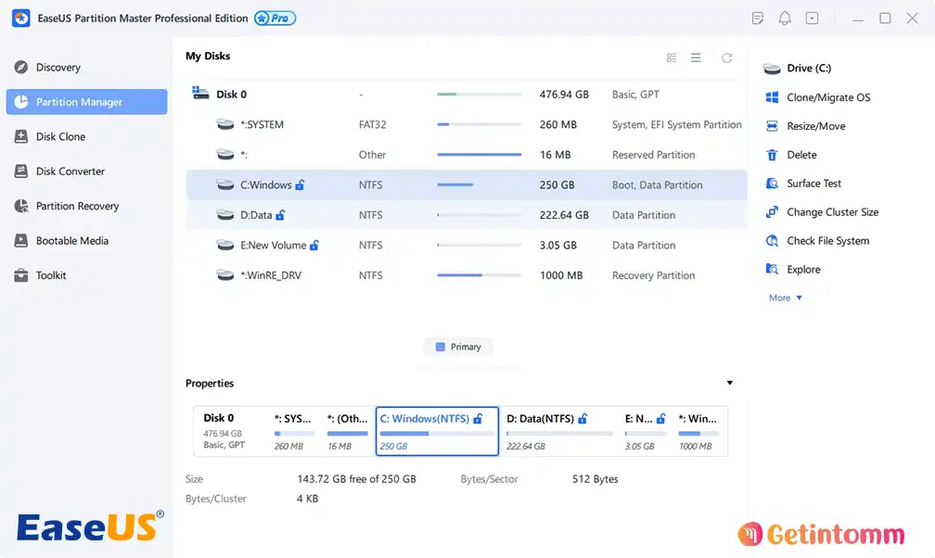Click Explore action

click(793, 269)
